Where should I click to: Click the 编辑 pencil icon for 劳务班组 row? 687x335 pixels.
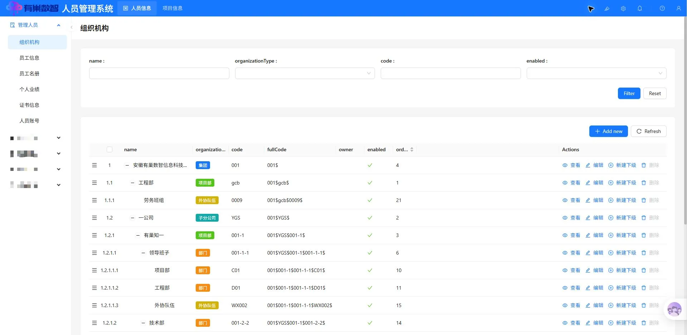tap(588, 200)
